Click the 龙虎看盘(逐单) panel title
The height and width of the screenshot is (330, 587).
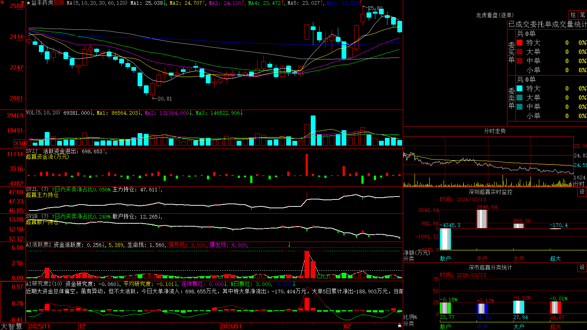click(x=495, y=15)
